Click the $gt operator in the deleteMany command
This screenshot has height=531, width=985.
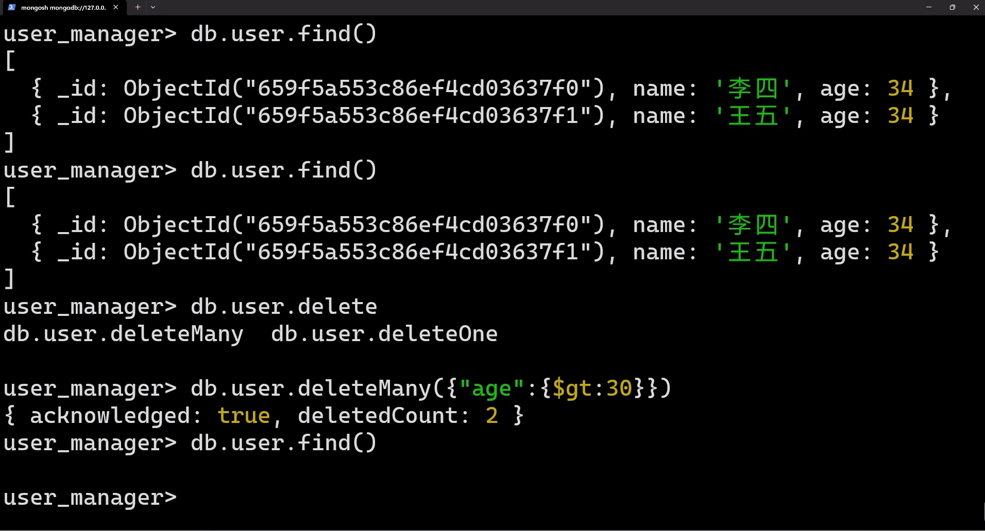pos(572,388)
